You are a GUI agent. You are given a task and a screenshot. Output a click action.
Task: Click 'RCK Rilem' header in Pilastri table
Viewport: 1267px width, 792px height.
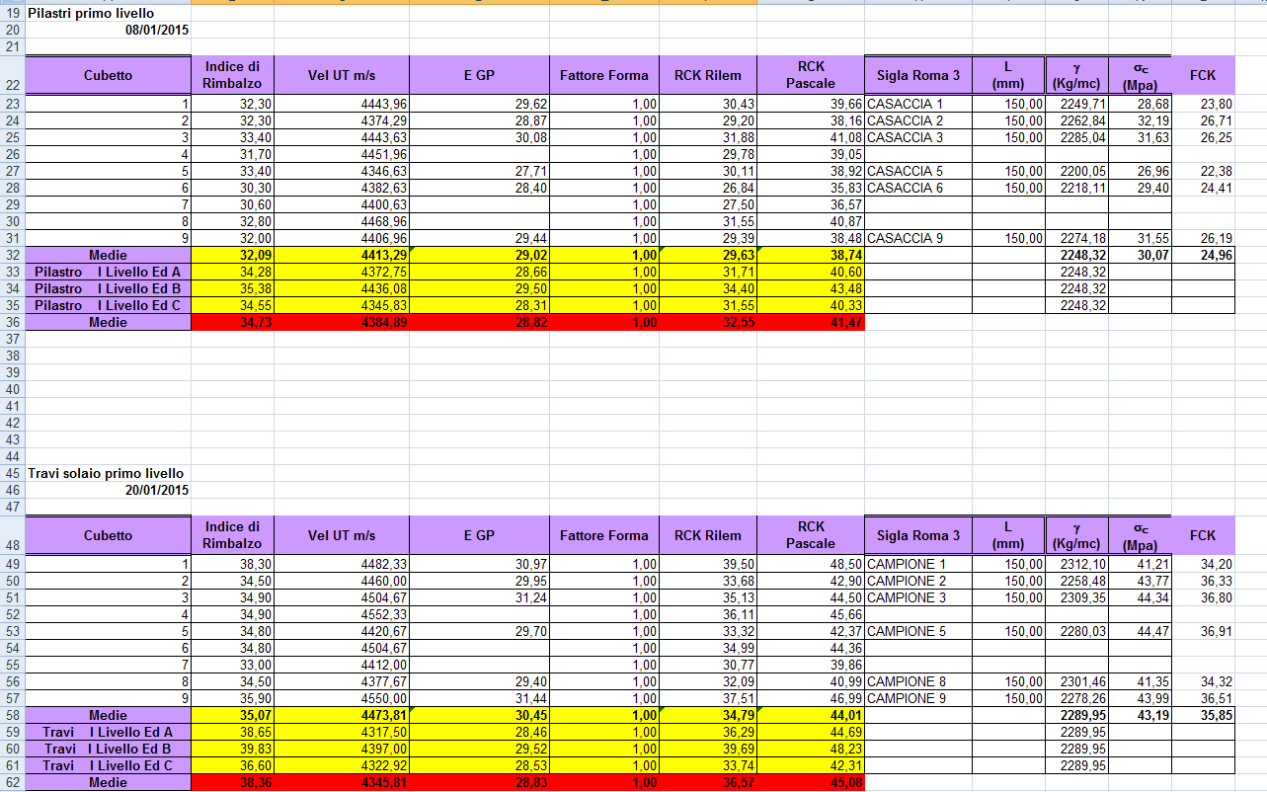tap(708, 75)
